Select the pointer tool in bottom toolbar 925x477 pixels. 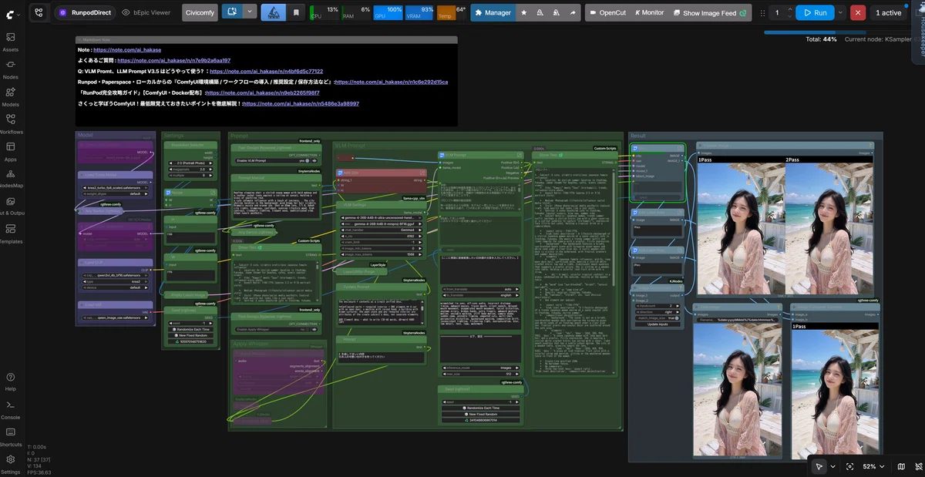point(819,466)
